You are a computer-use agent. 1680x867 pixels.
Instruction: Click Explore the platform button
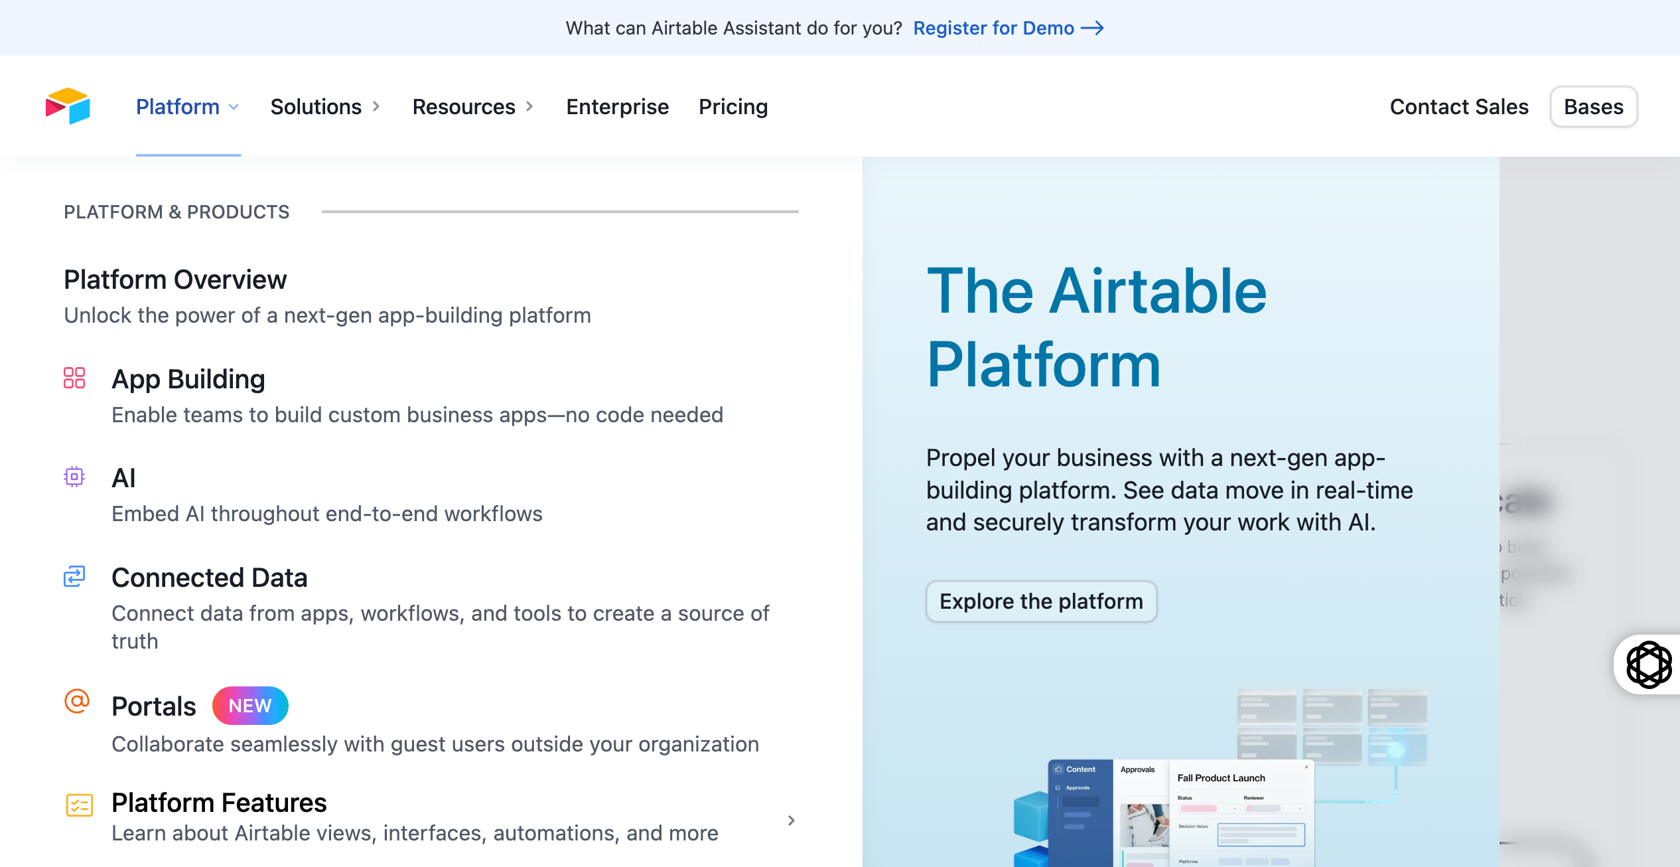(x=1042, y=601)
